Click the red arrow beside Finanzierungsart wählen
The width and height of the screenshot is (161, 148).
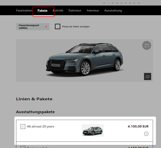[x=46, y=27]
